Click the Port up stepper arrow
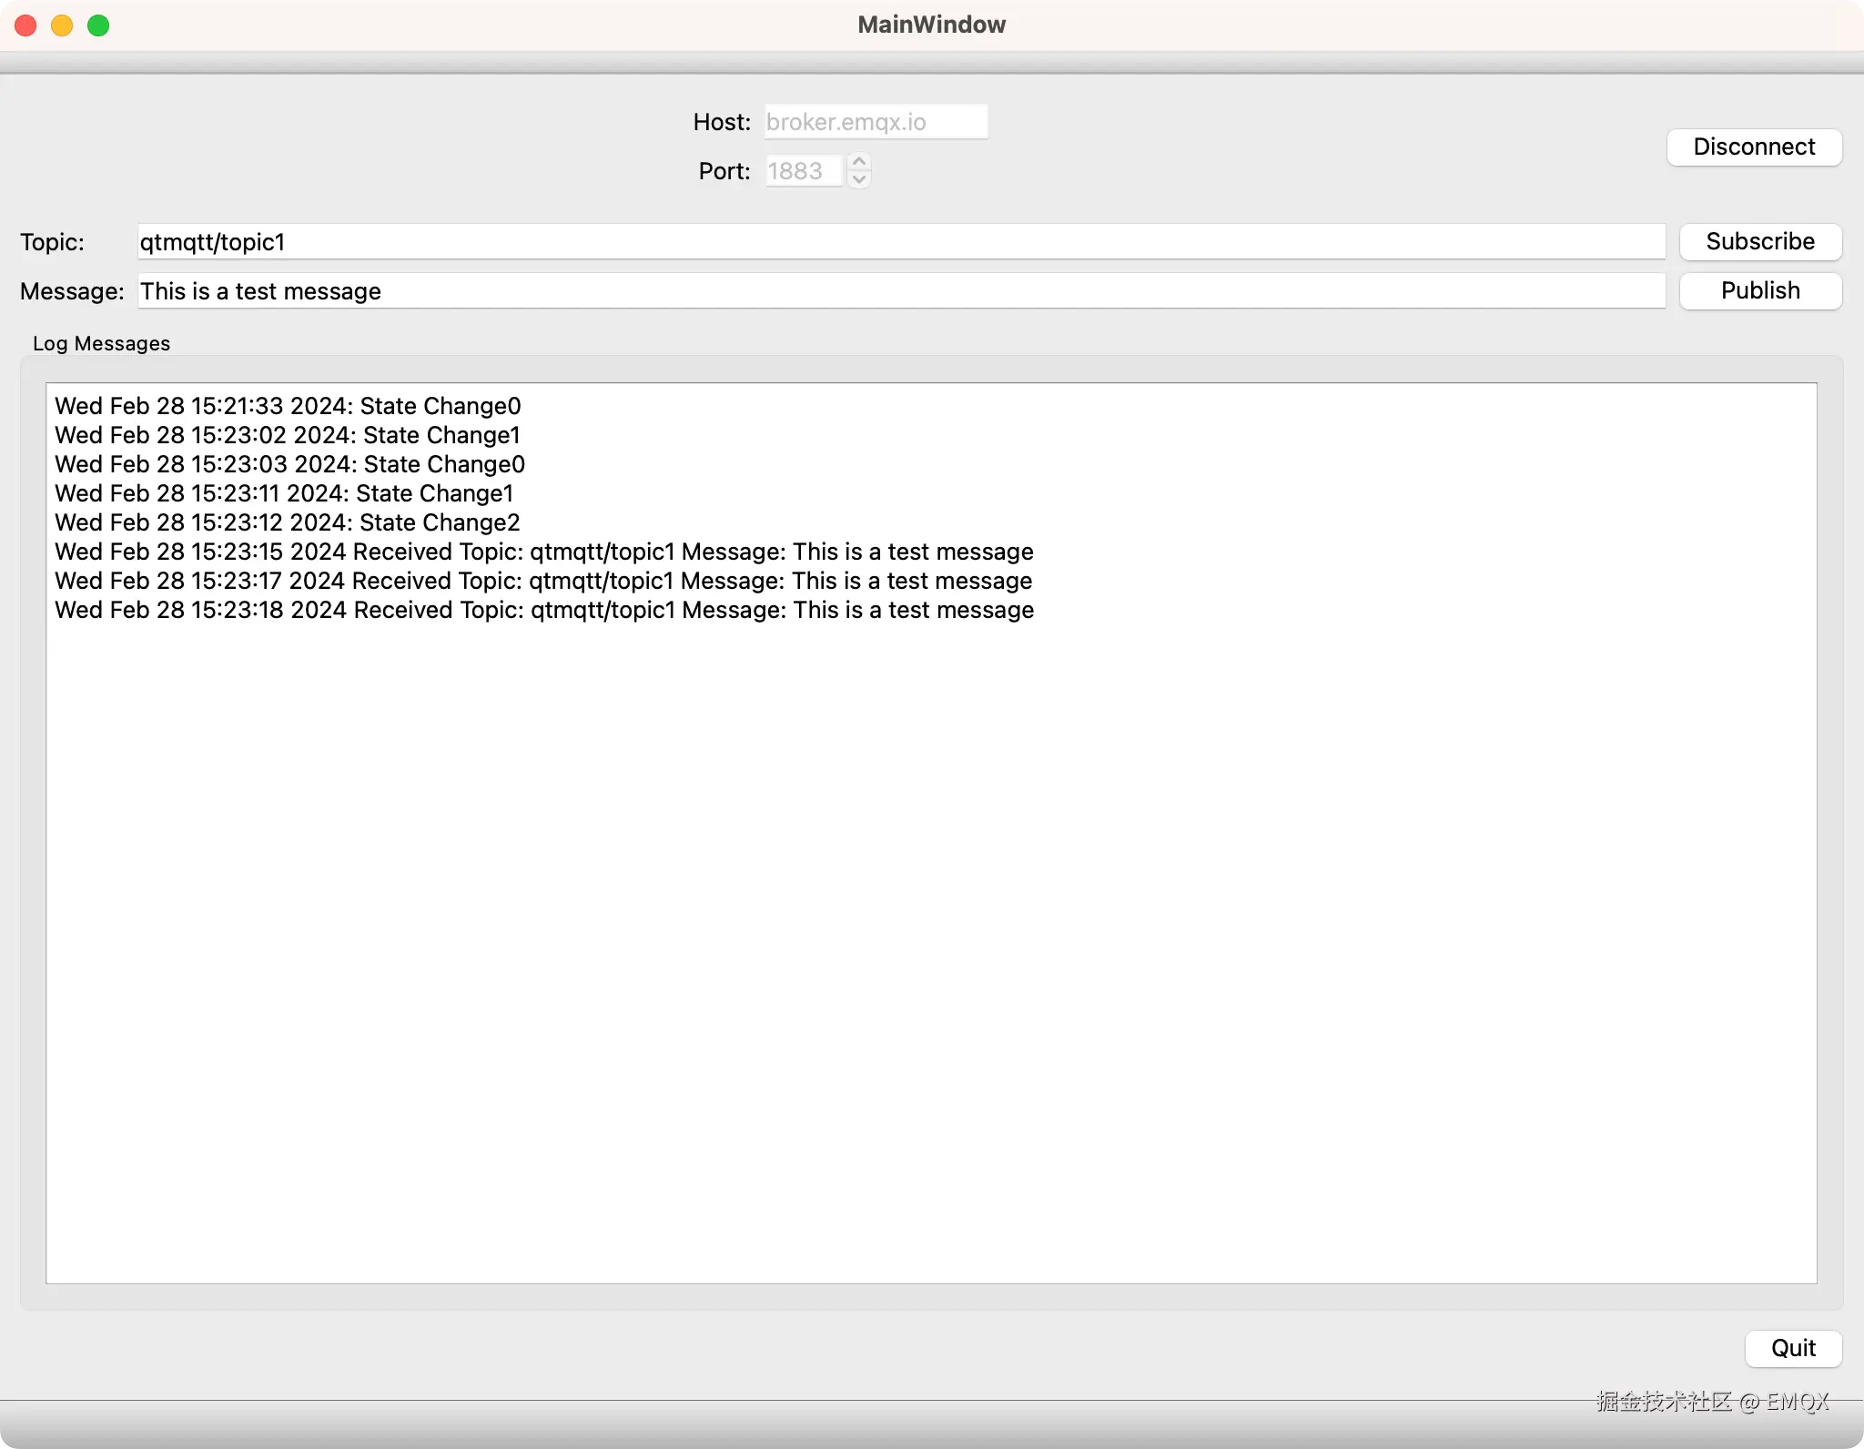The height and width of the screenshot is (1449, 1864). click(859, 162)
